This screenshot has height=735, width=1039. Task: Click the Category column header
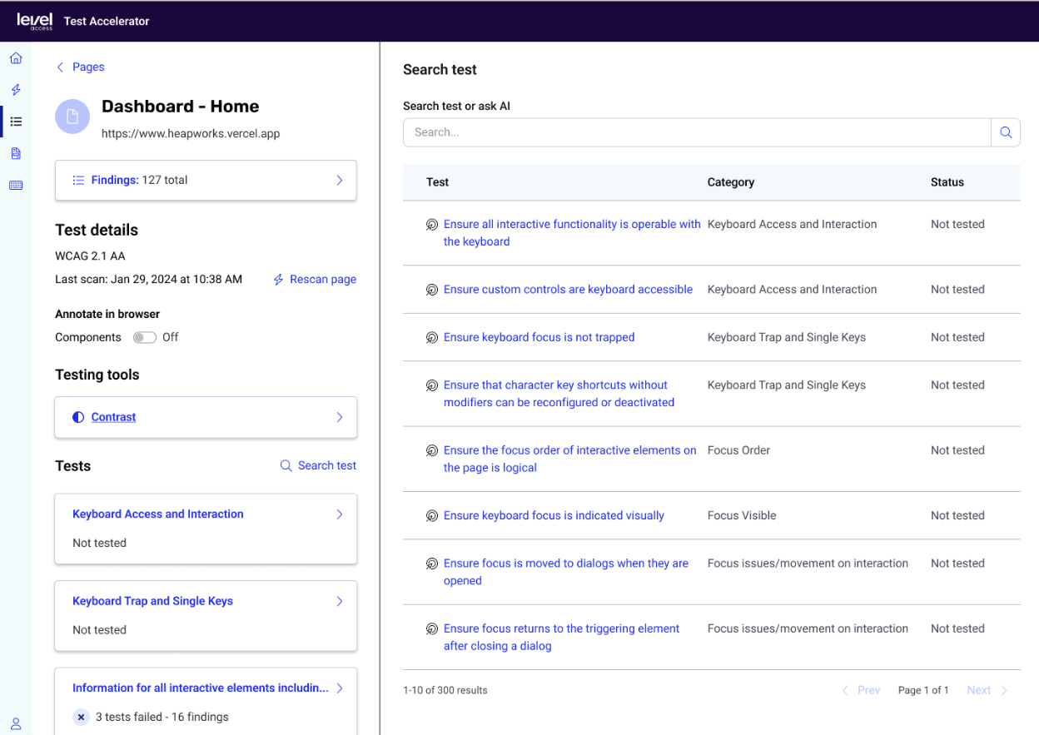point(731,182)
